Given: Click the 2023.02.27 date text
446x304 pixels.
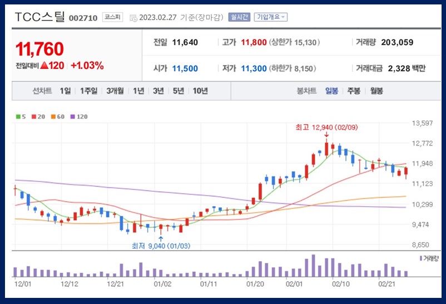Looking at the screenshot, I should [x=158, y=18].
